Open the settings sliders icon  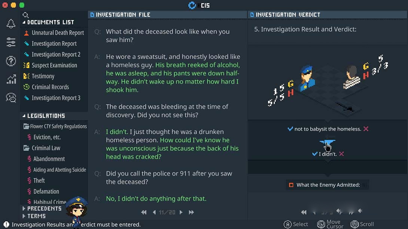11,42
